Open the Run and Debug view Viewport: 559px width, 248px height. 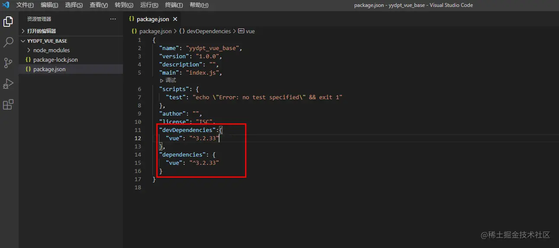[8, 84]
